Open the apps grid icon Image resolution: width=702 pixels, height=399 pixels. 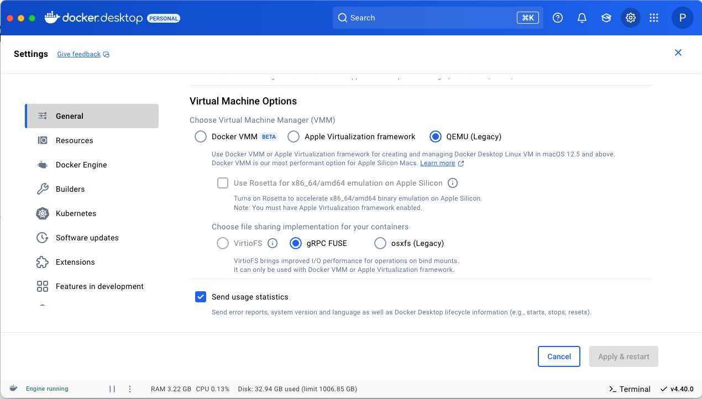coord(654,18)
